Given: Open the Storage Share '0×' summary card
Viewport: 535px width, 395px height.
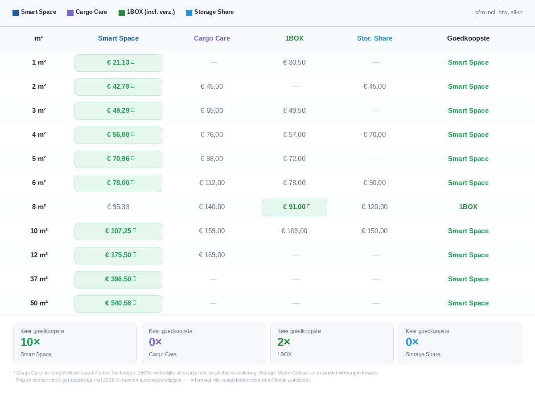Looking at the screenshot, I should coord(460,344).
